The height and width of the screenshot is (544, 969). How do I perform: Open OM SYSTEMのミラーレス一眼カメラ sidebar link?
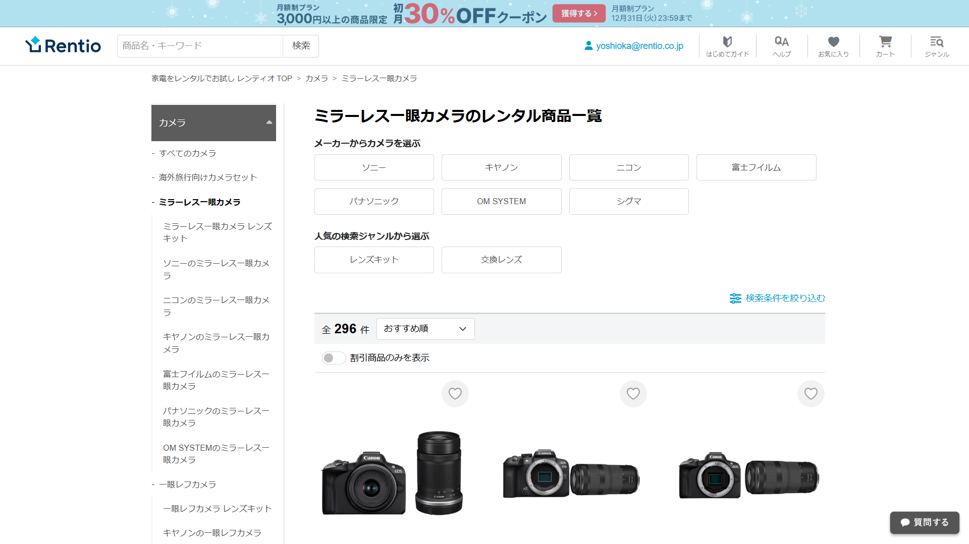tap(217, 454)
